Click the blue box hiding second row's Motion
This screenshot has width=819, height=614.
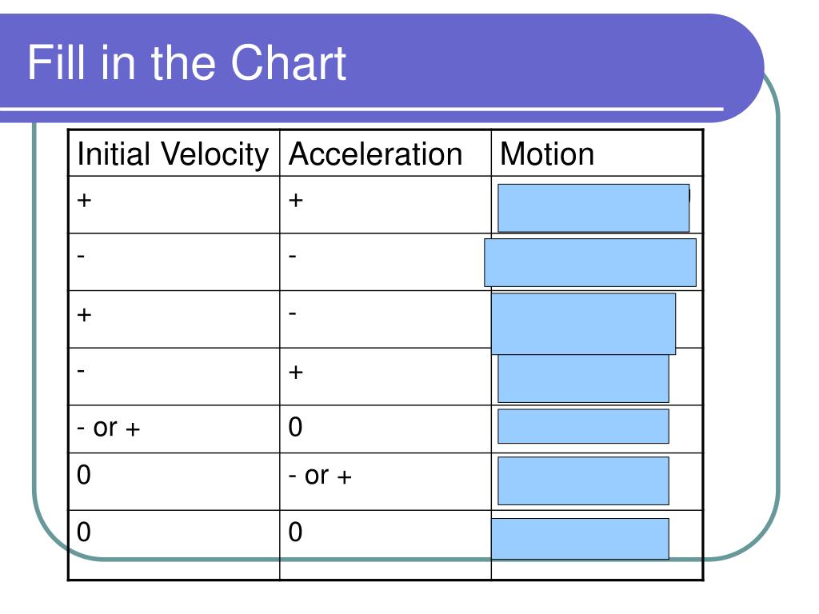590,262
